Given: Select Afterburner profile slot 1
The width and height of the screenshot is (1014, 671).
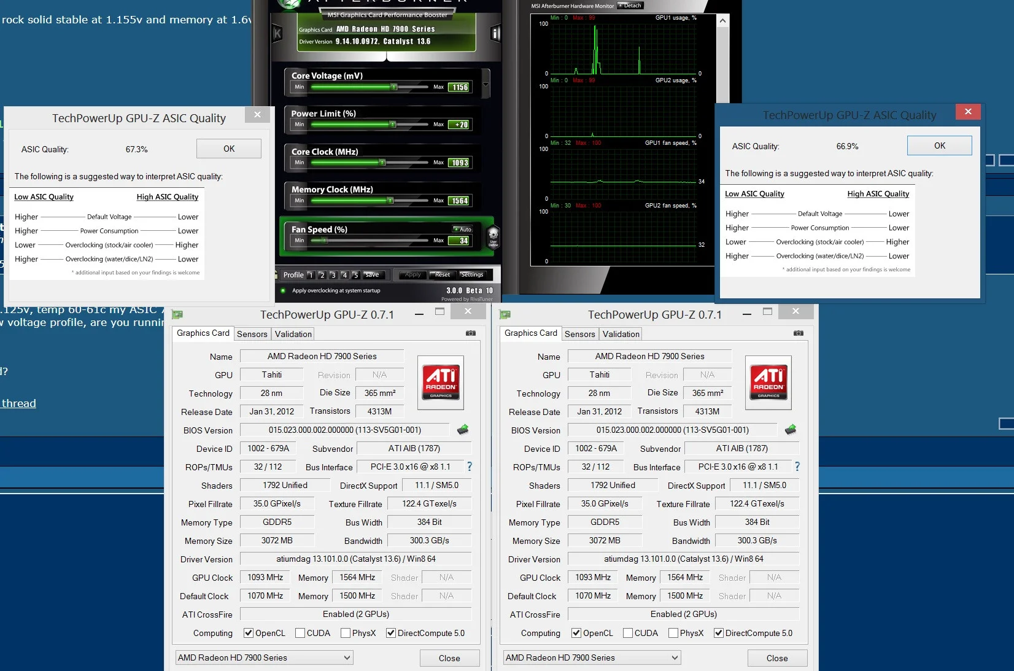Looking at the screenshot, I should pyautogui.click(x=310, y=275).
